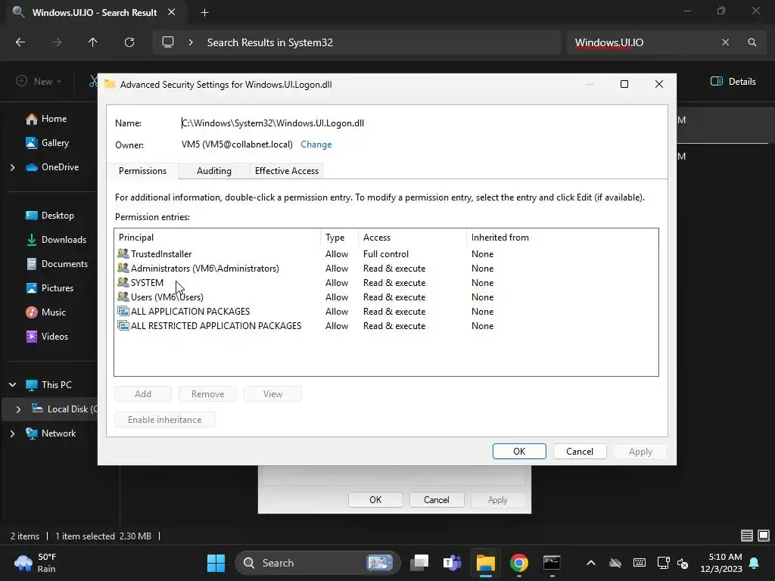Click Enable inheritance button
775x581 pixels.
pyautogui.click(x=164, y=419)
